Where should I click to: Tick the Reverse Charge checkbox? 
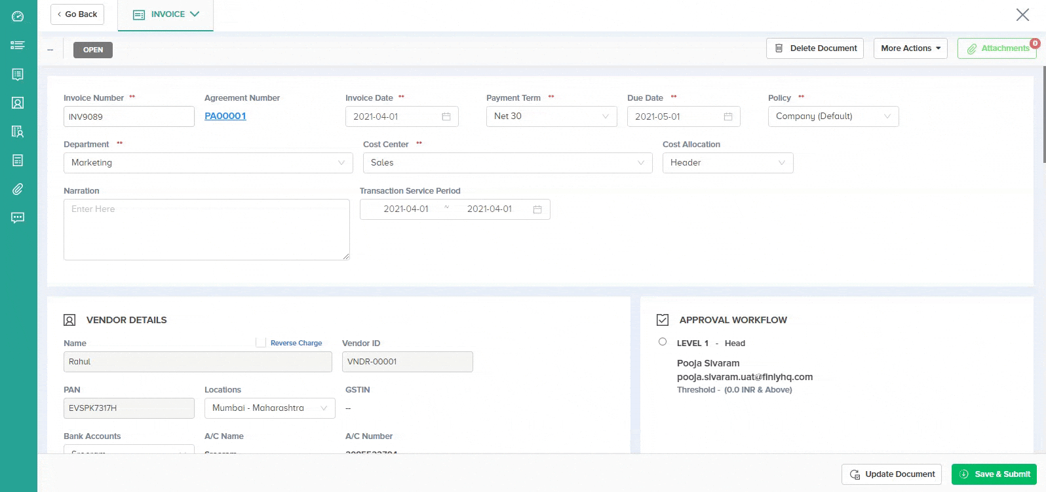tap(261, 342)
